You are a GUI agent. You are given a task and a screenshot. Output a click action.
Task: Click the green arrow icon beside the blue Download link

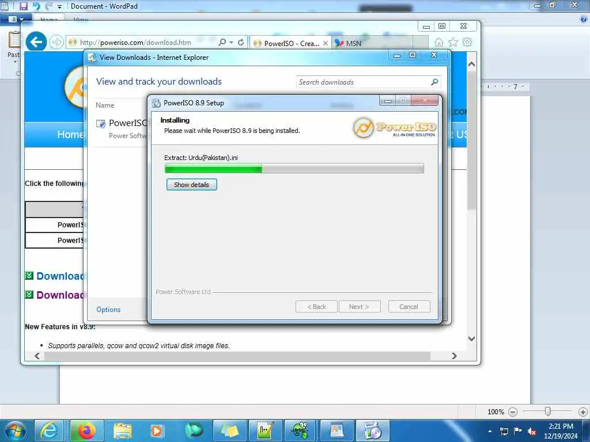pos(29,276)
